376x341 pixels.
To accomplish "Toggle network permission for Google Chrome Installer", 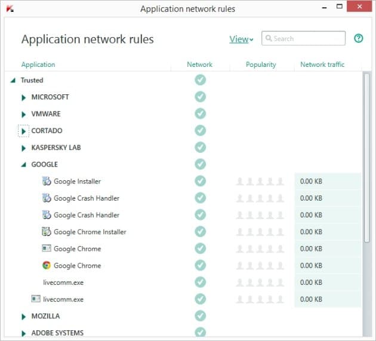I will point(200,232).
